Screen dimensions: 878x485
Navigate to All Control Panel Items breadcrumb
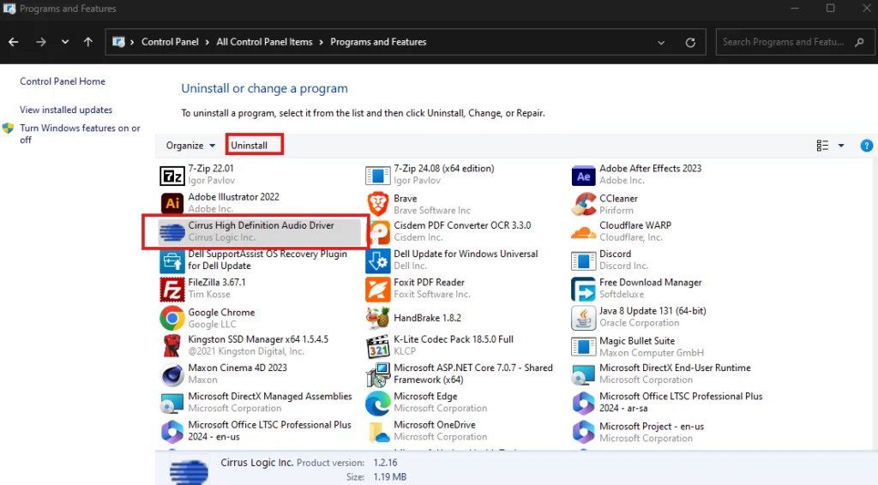264,42
